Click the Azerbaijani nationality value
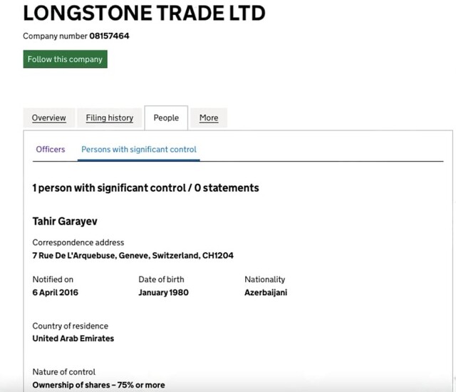The width and height of the screenshot is (456, 392). click(x=266, y=292)
